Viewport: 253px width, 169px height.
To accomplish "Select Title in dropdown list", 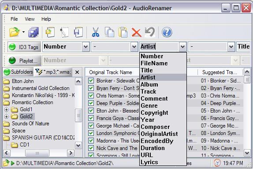I will pos(163,71).
